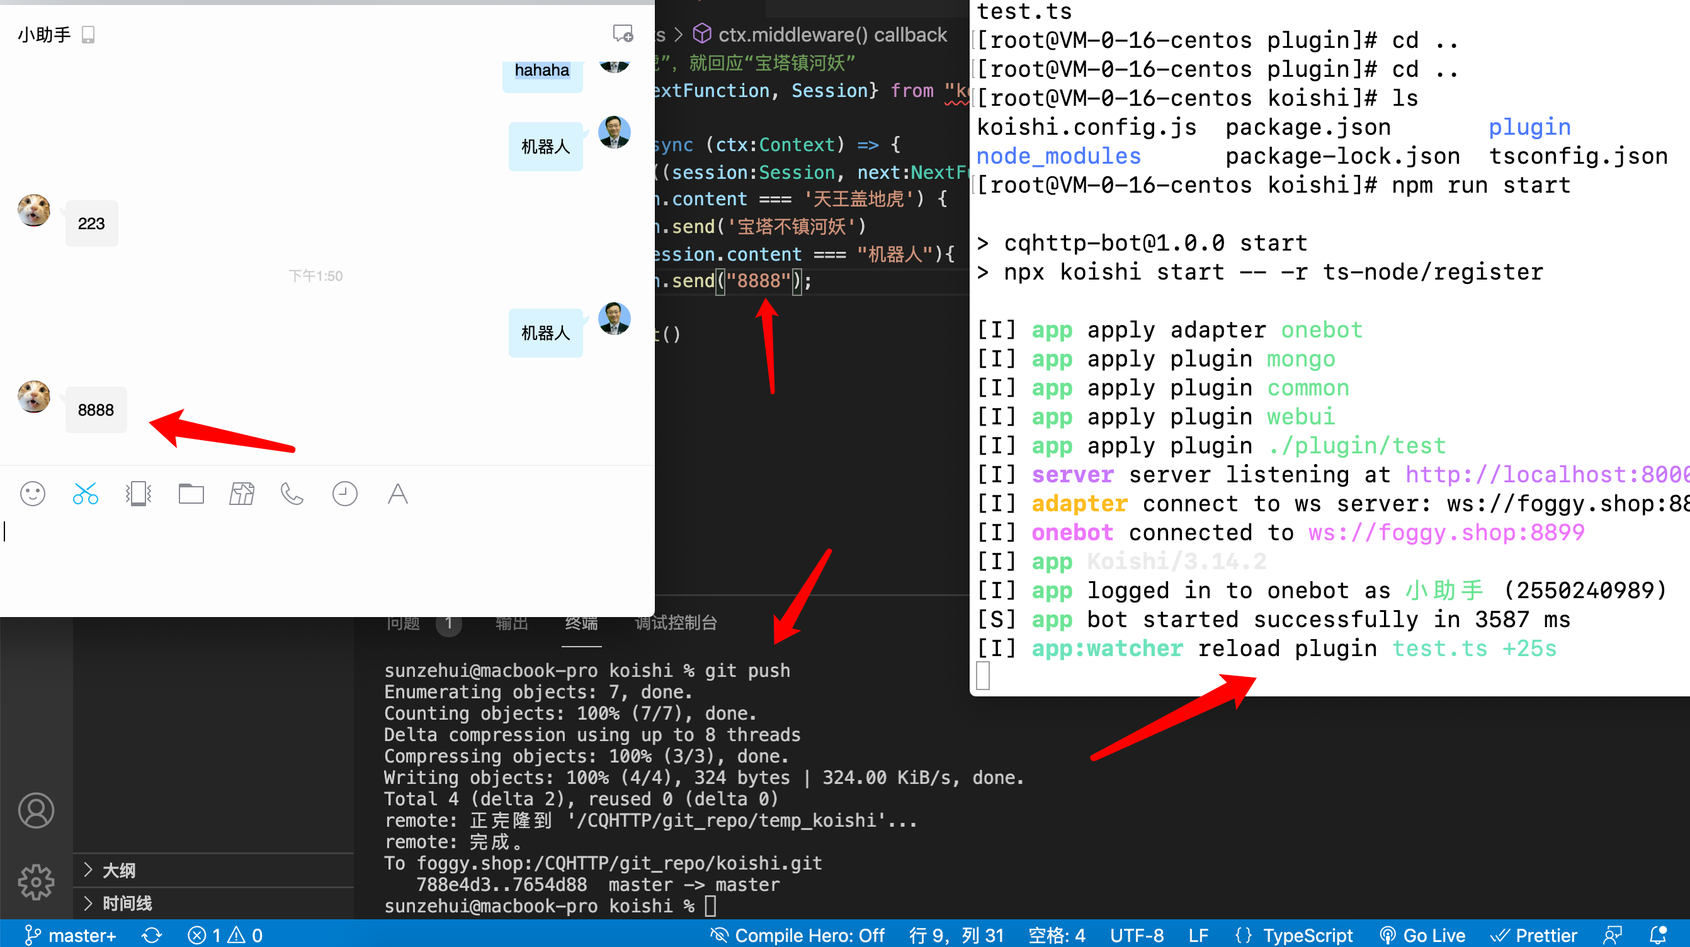Toggle Go Live server in status bar
The image size is (1690, 947).
1423,935
